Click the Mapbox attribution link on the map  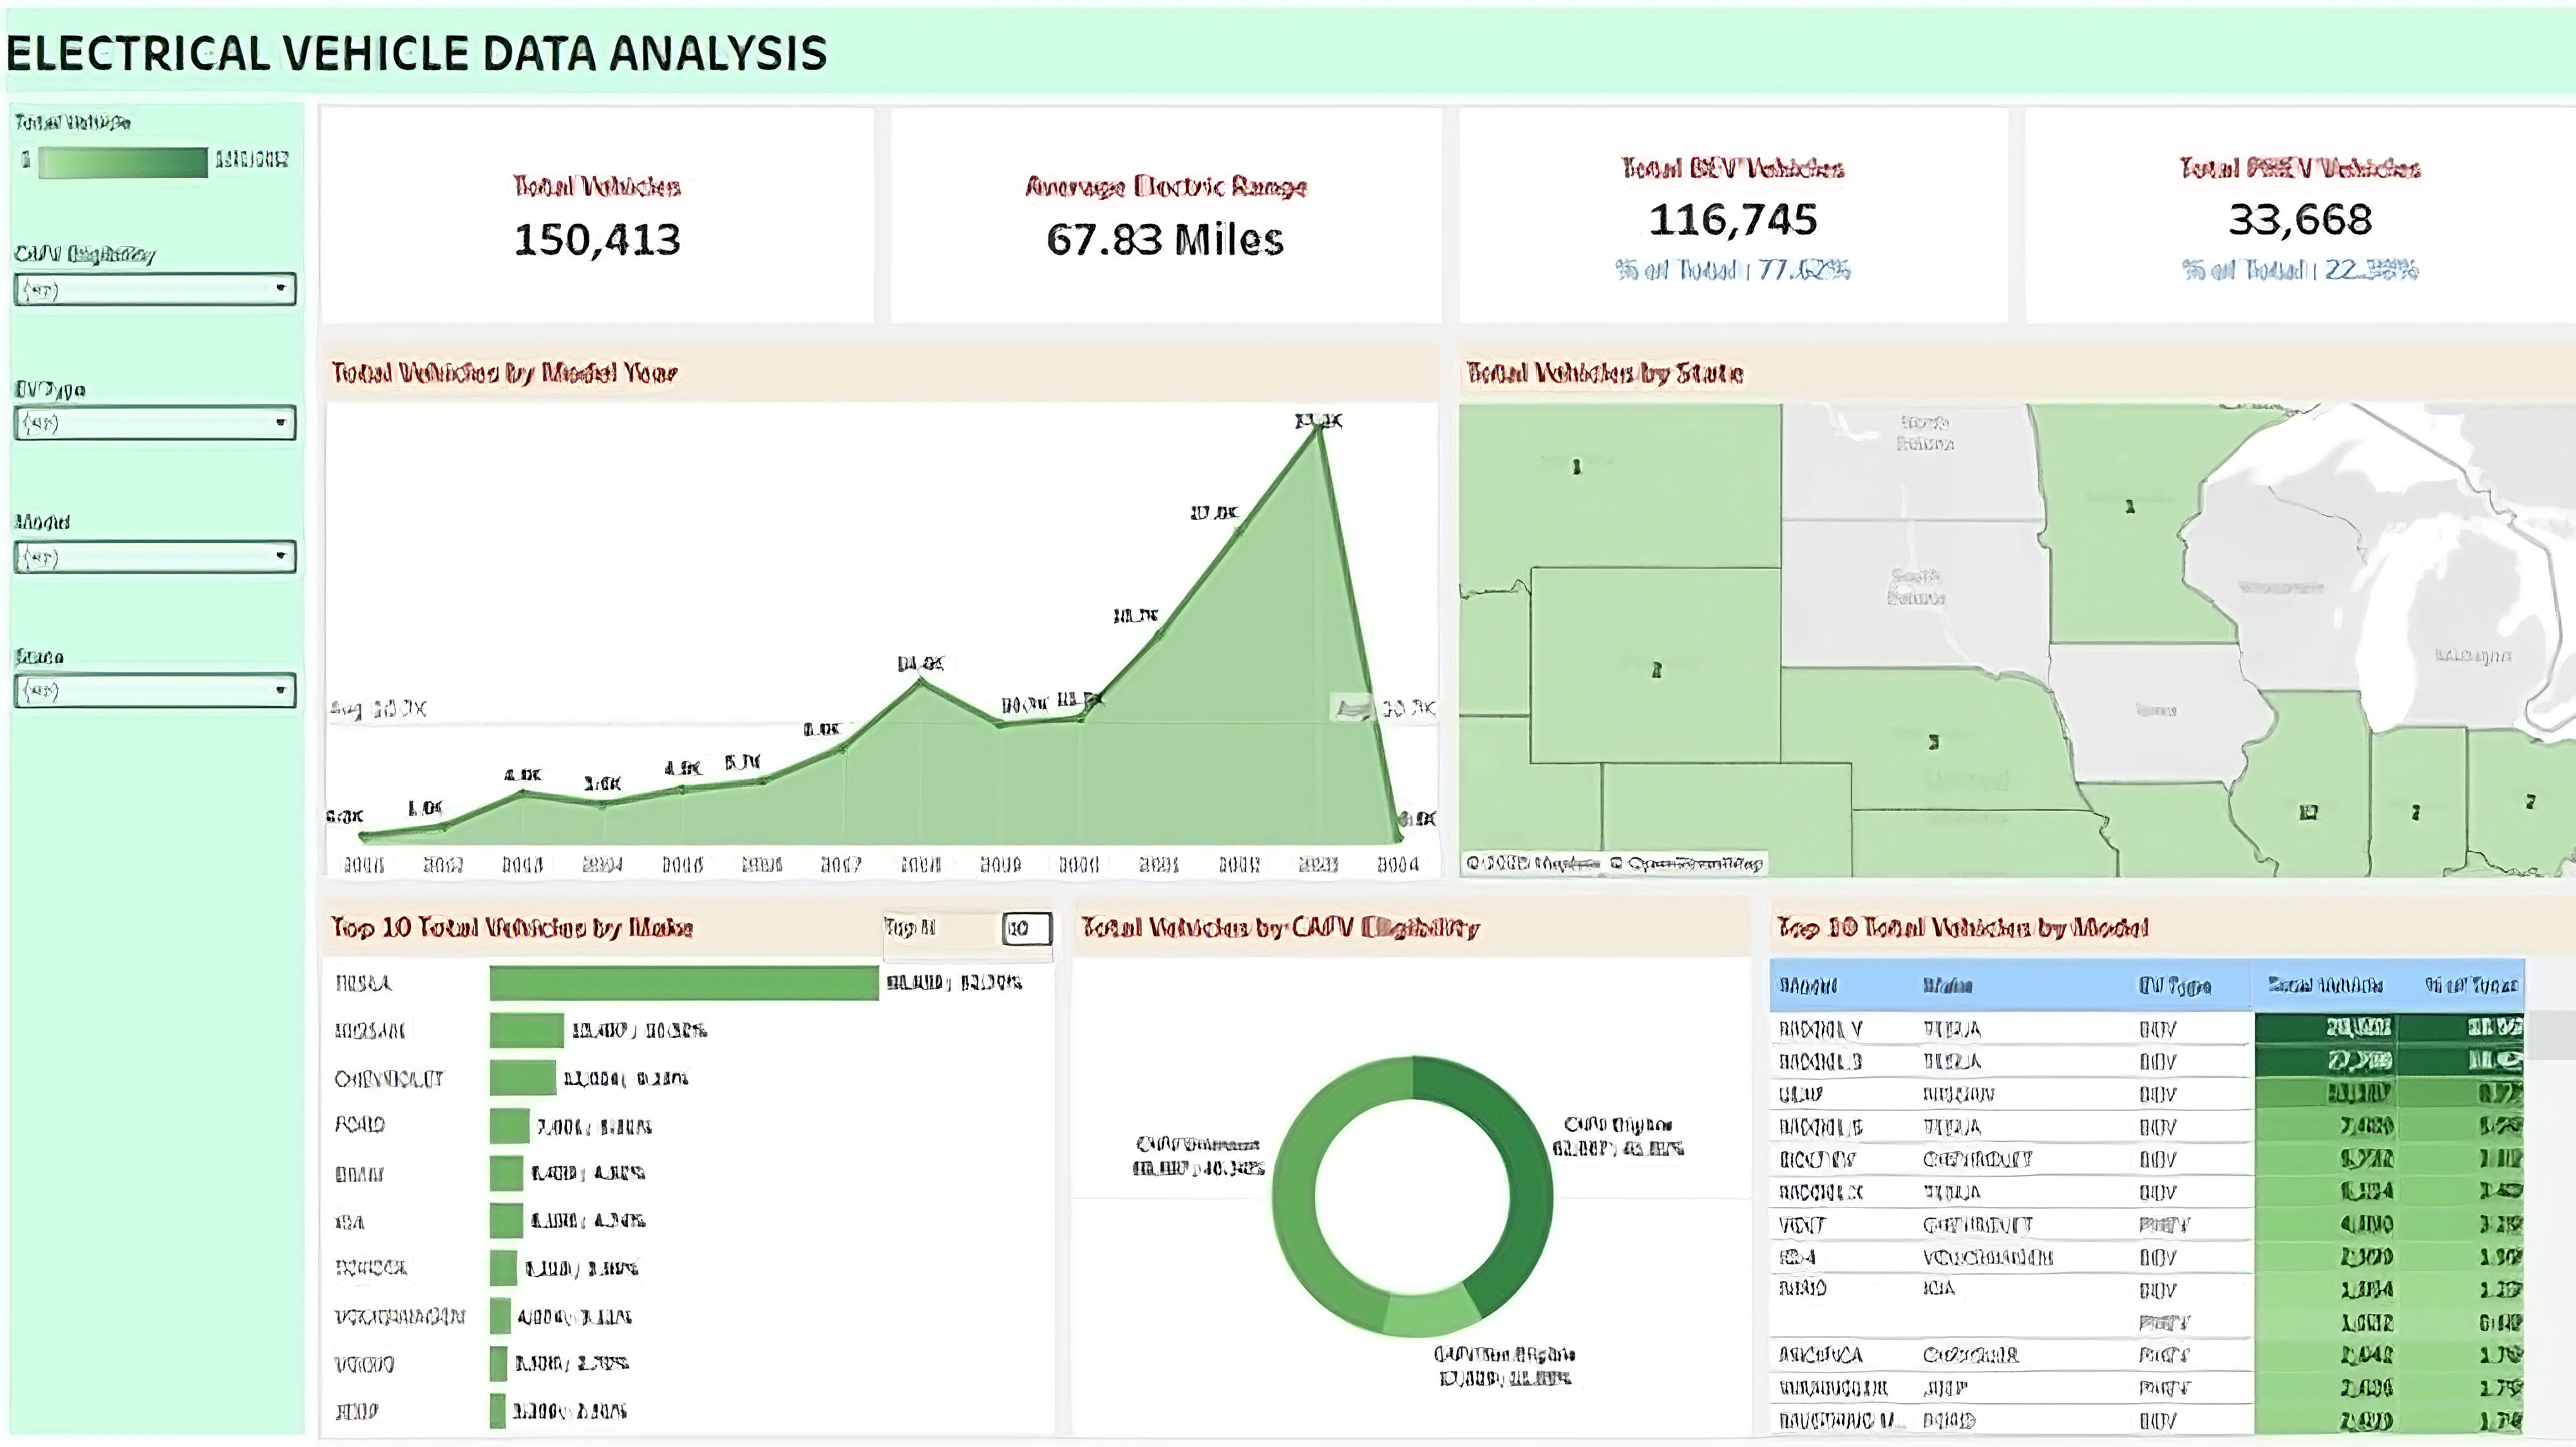pos(1533,863)
